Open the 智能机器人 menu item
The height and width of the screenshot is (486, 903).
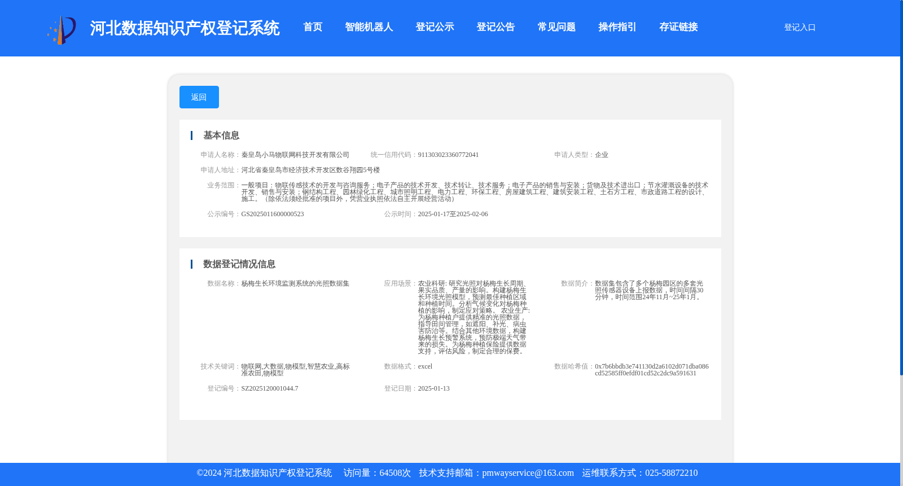[369, 27]
